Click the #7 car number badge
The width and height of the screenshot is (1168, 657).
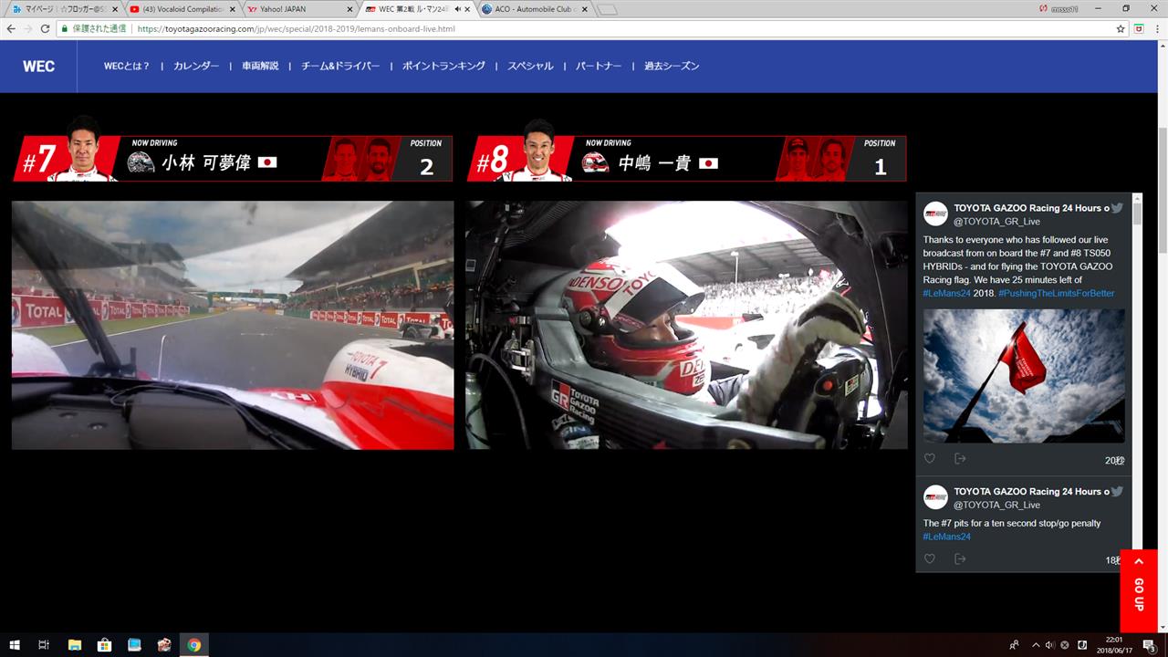tap(38, 161)
